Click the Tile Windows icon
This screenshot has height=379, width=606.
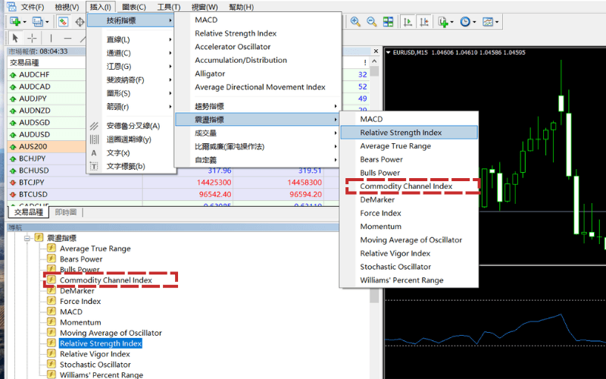click(388, 22)
